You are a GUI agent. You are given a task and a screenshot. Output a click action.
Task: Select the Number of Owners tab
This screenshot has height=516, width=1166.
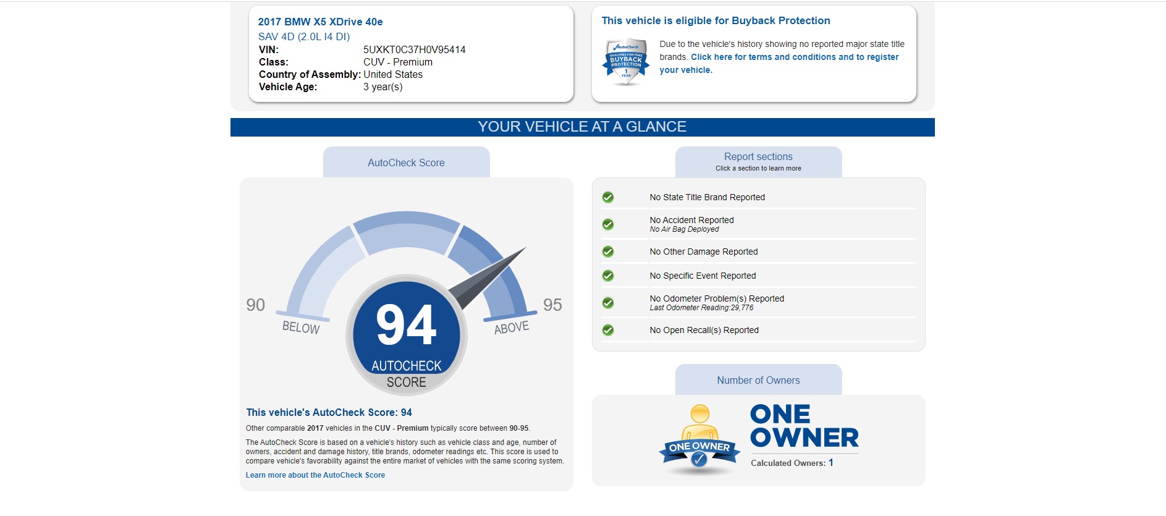pyautogui.click(x=758, y=380)
